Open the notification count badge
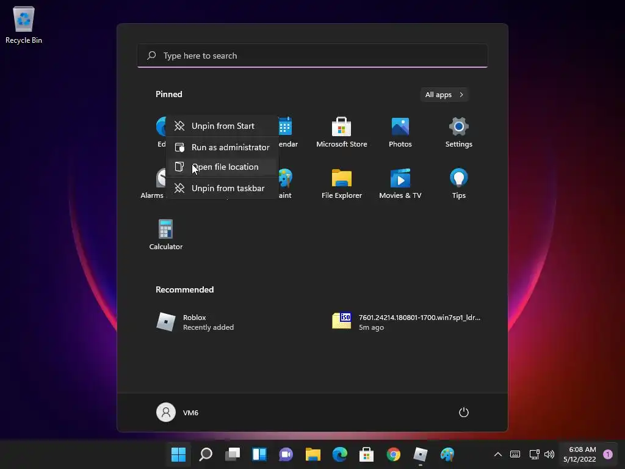 pyautogui.click(x=607, y=454)
